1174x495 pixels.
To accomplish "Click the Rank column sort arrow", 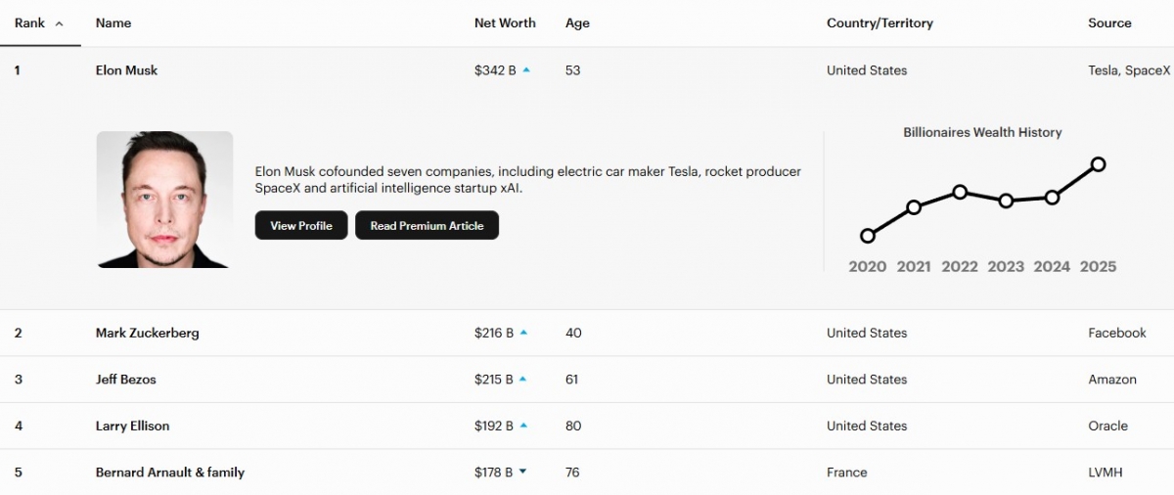I will [x=60, y=23].
